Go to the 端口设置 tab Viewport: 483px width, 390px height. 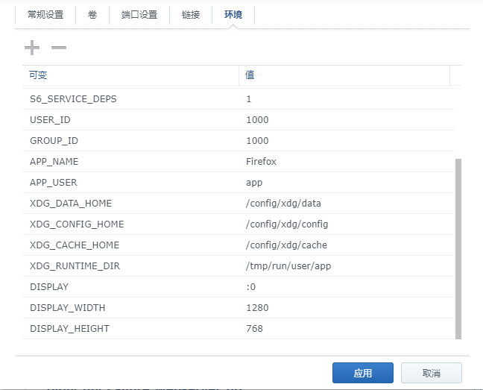point(139,15)
